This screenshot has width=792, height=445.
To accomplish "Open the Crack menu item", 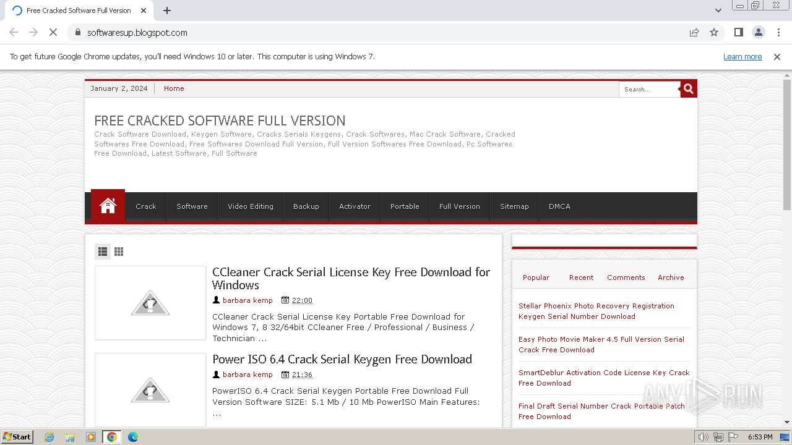I will tap(146, 206).
